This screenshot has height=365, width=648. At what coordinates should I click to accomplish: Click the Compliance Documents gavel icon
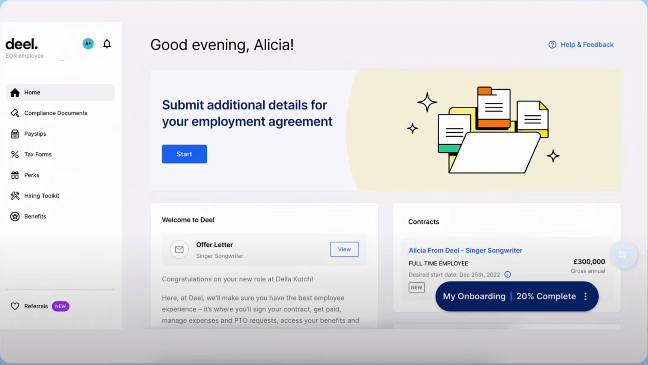point(15,113)
